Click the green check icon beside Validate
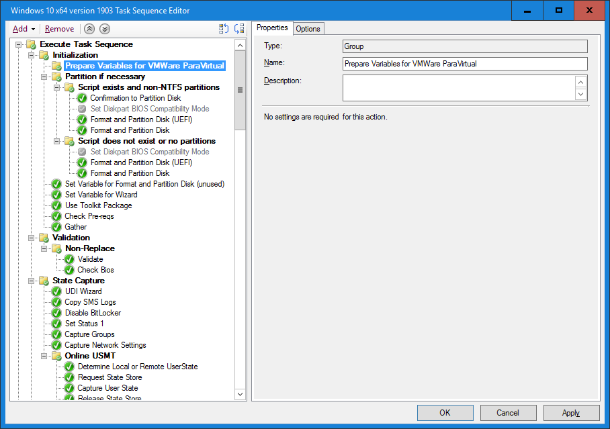The width and height of the screenshot is (610, 429). 70,259
